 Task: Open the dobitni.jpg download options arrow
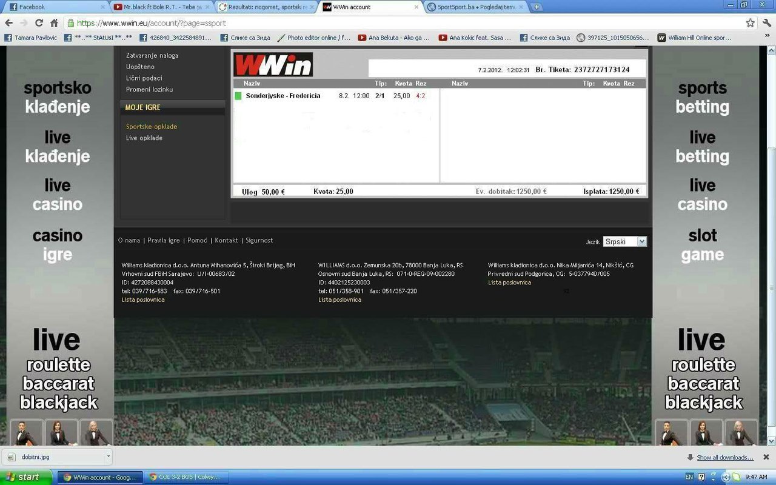click(108, 457)
